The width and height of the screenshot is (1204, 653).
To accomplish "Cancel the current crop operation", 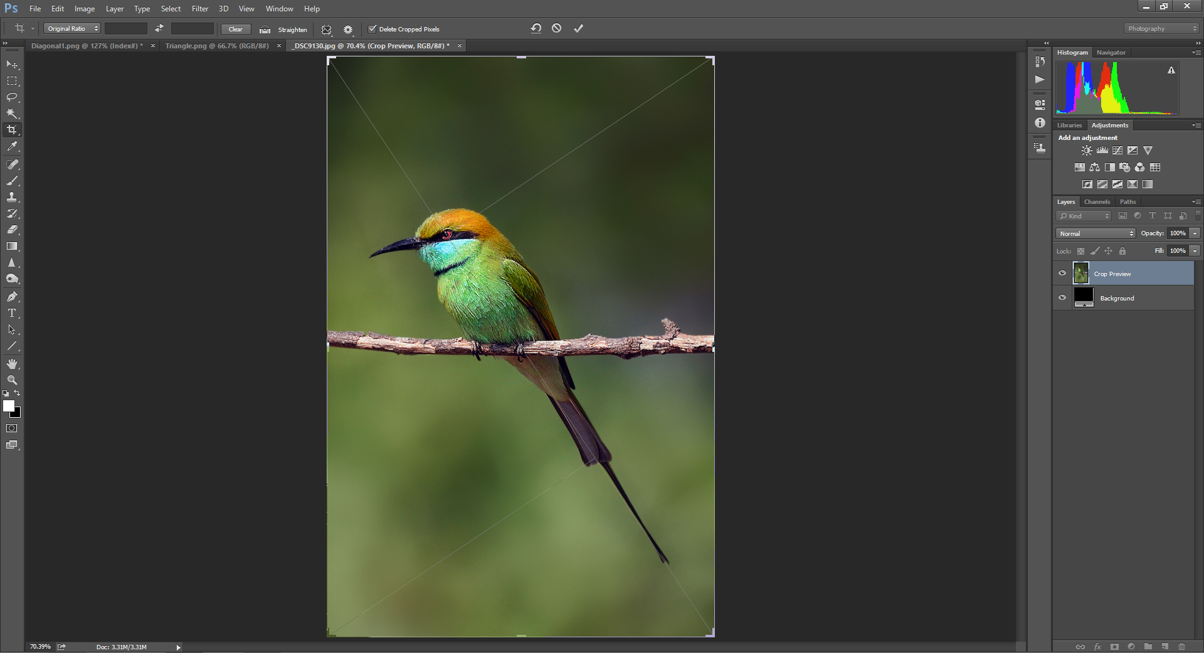I will point(556,28).
